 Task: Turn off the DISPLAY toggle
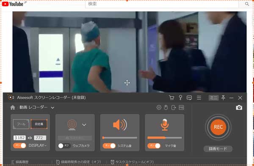click(19, 145)
